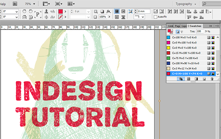Align bottom edges icon
Screen dimensions: 221x139
coord(201,17)
